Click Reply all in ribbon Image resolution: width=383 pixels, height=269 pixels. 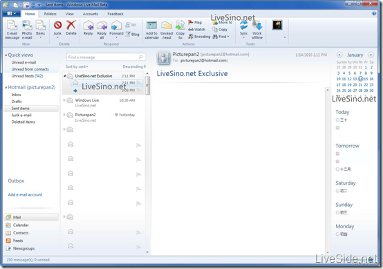[x=102, y=30]
